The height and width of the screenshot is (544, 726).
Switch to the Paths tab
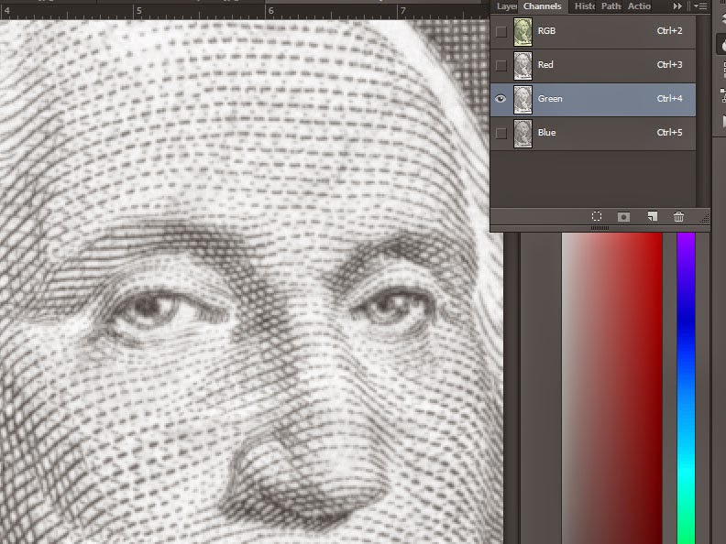611,6
